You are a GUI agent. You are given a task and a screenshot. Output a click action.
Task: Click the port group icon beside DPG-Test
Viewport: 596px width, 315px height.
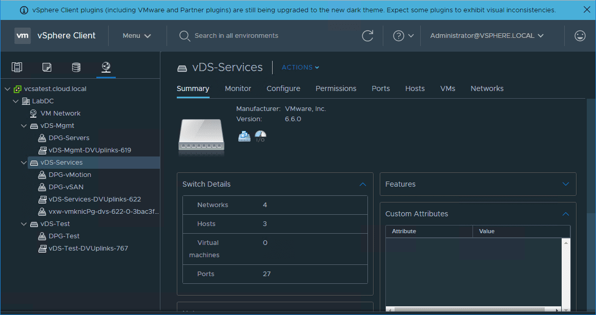coord(42,236)
